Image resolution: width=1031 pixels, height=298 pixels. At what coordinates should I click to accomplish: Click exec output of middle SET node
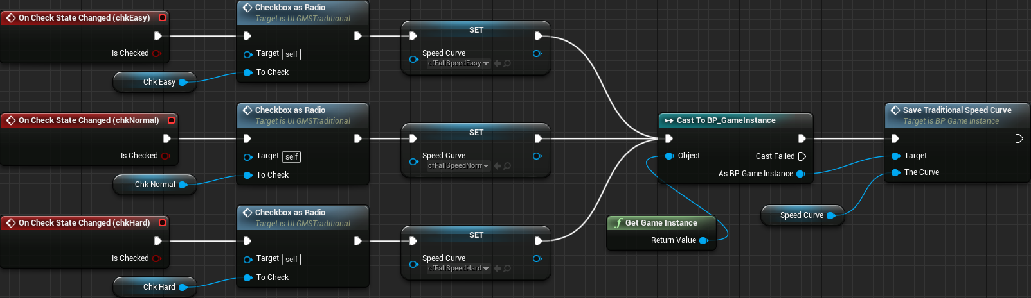coord(538,138)
